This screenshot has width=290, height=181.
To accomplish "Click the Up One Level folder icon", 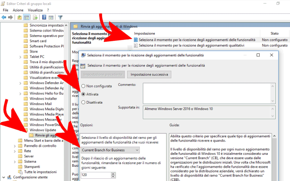I will click(x=20, y=17).
